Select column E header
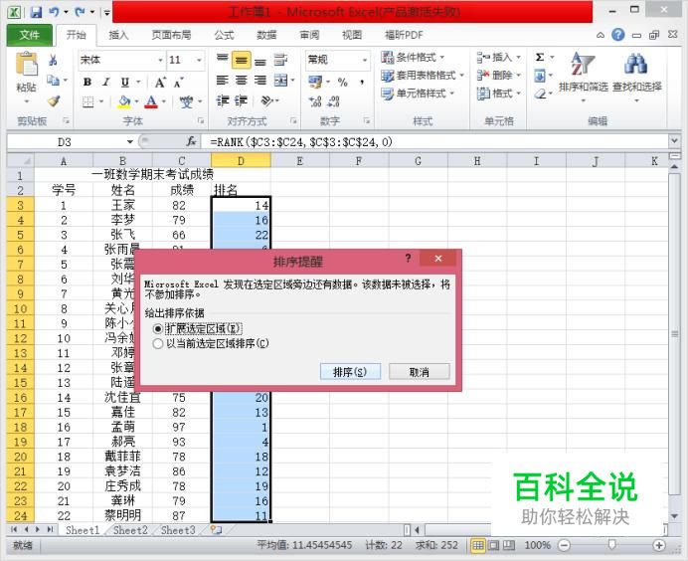Screen dimensions: 688x561 click(300, 161)
